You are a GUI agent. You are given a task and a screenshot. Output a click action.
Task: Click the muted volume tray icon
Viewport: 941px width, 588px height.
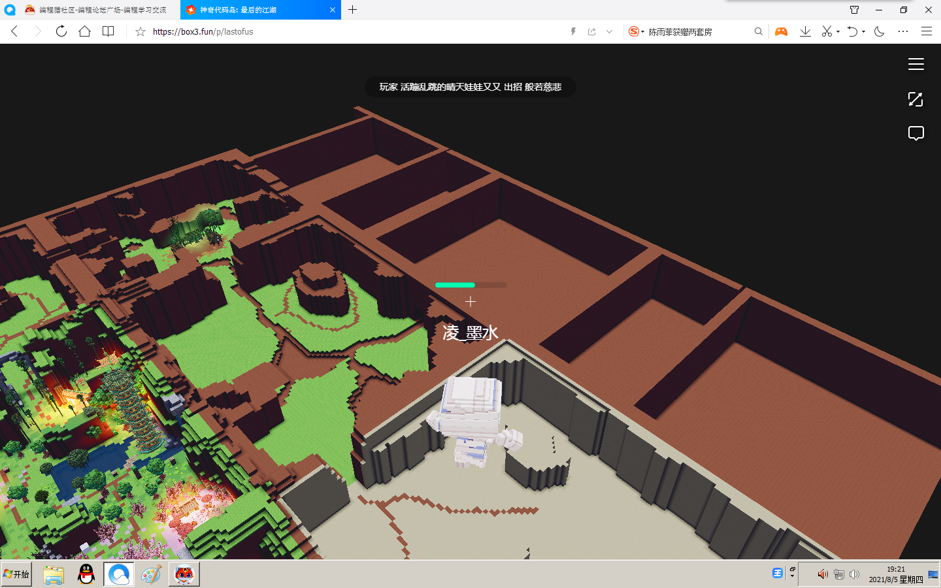(823, 574)
